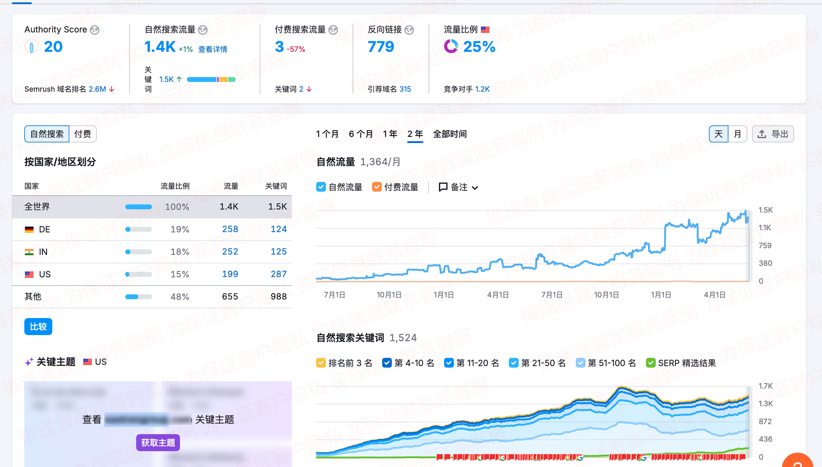Select the 全世界 table row

pyautogui.click(x=152, y=207)
